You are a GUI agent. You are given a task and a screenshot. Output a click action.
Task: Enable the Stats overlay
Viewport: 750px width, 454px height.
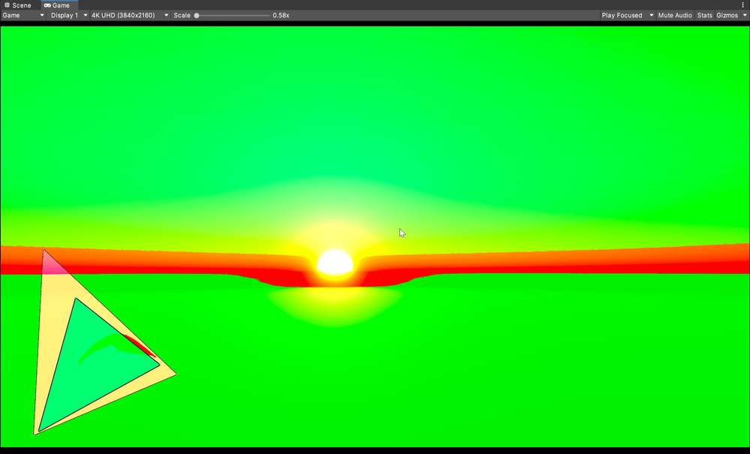[x=704, y=15]
